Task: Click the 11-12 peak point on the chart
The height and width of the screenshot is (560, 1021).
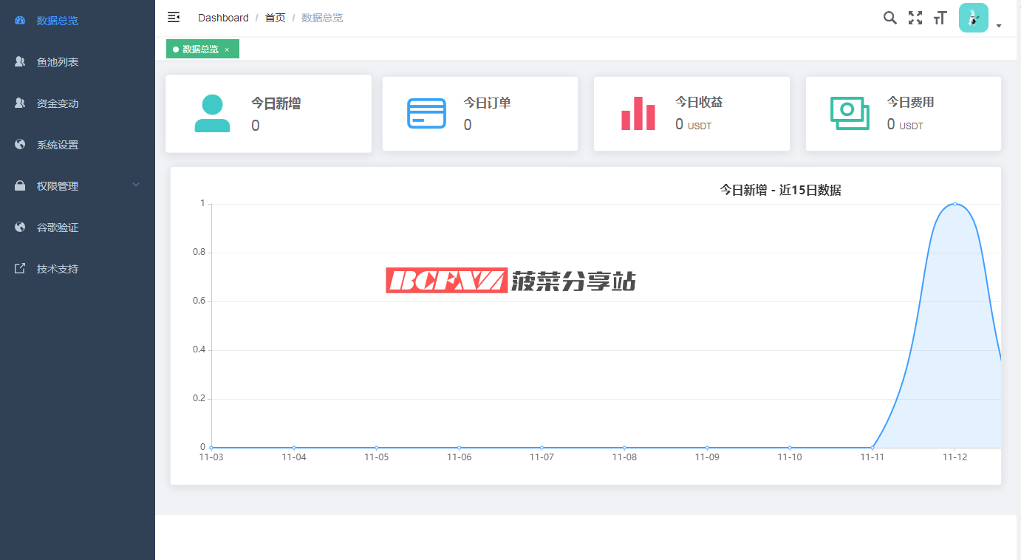Action: [x=955, y=204]
